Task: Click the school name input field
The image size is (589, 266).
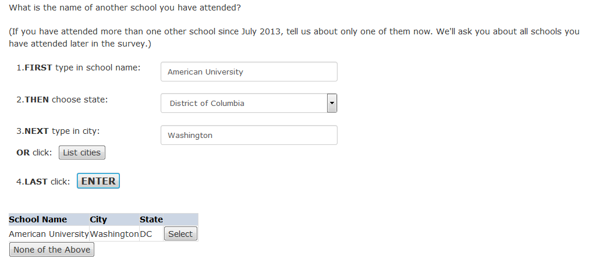Action: click(x=249, y=72)
